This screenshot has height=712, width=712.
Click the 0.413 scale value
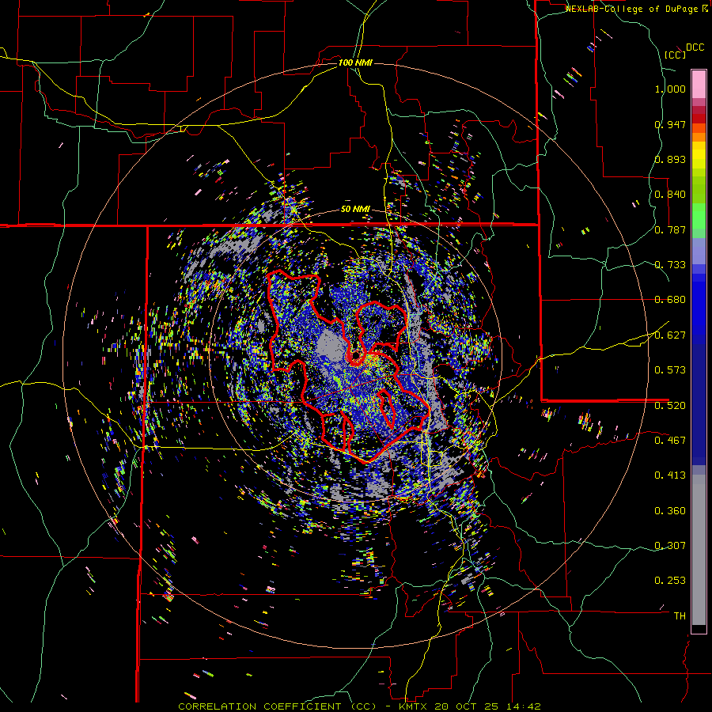(670, 475)
